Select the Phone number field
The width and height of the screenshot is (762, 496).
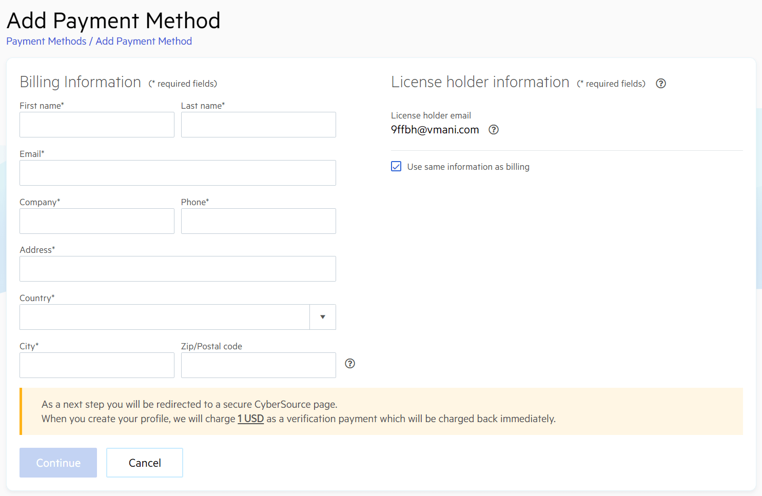258,221
